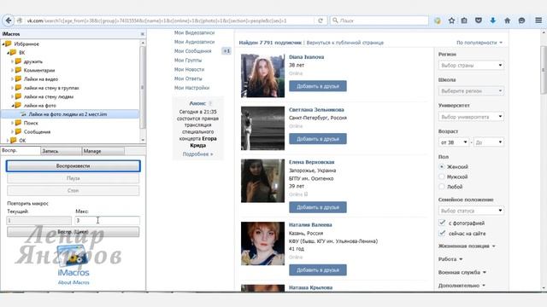Toggle the с фотографией checkbox
547x307 pixels.
[x=442, y=223]
